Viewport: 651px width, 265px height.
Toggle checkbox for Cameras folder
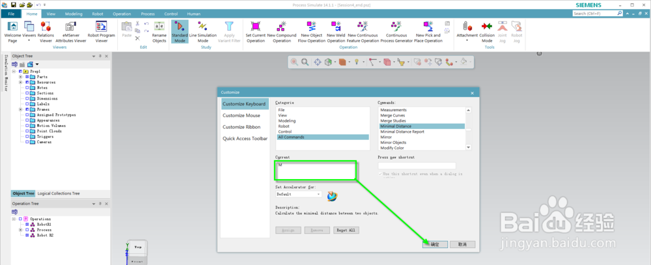coord(27,142)
